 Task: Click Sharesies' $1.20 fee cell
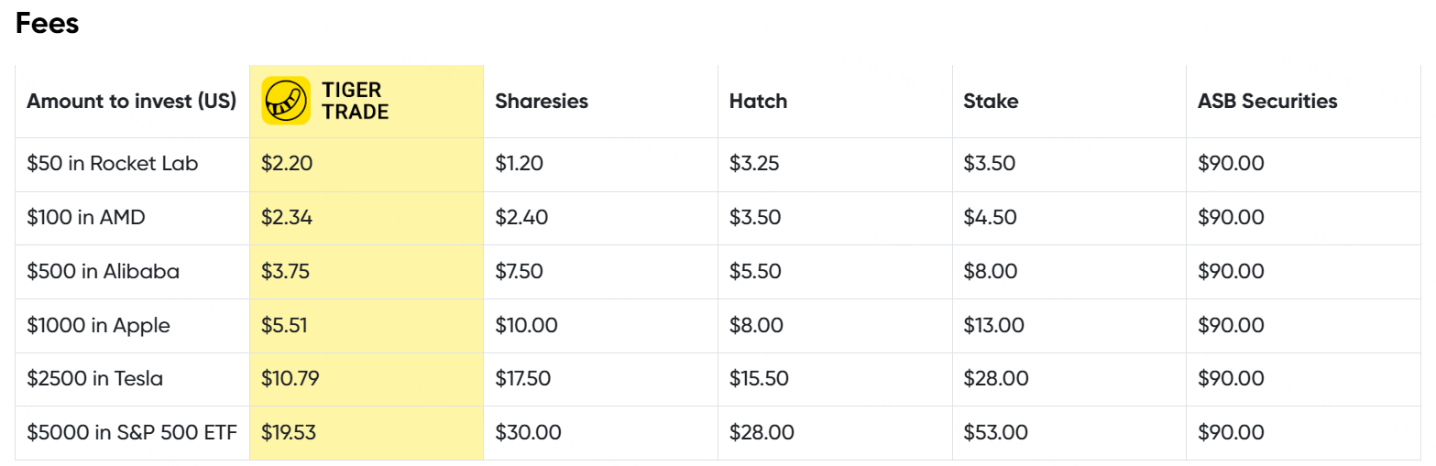[519, 164]
